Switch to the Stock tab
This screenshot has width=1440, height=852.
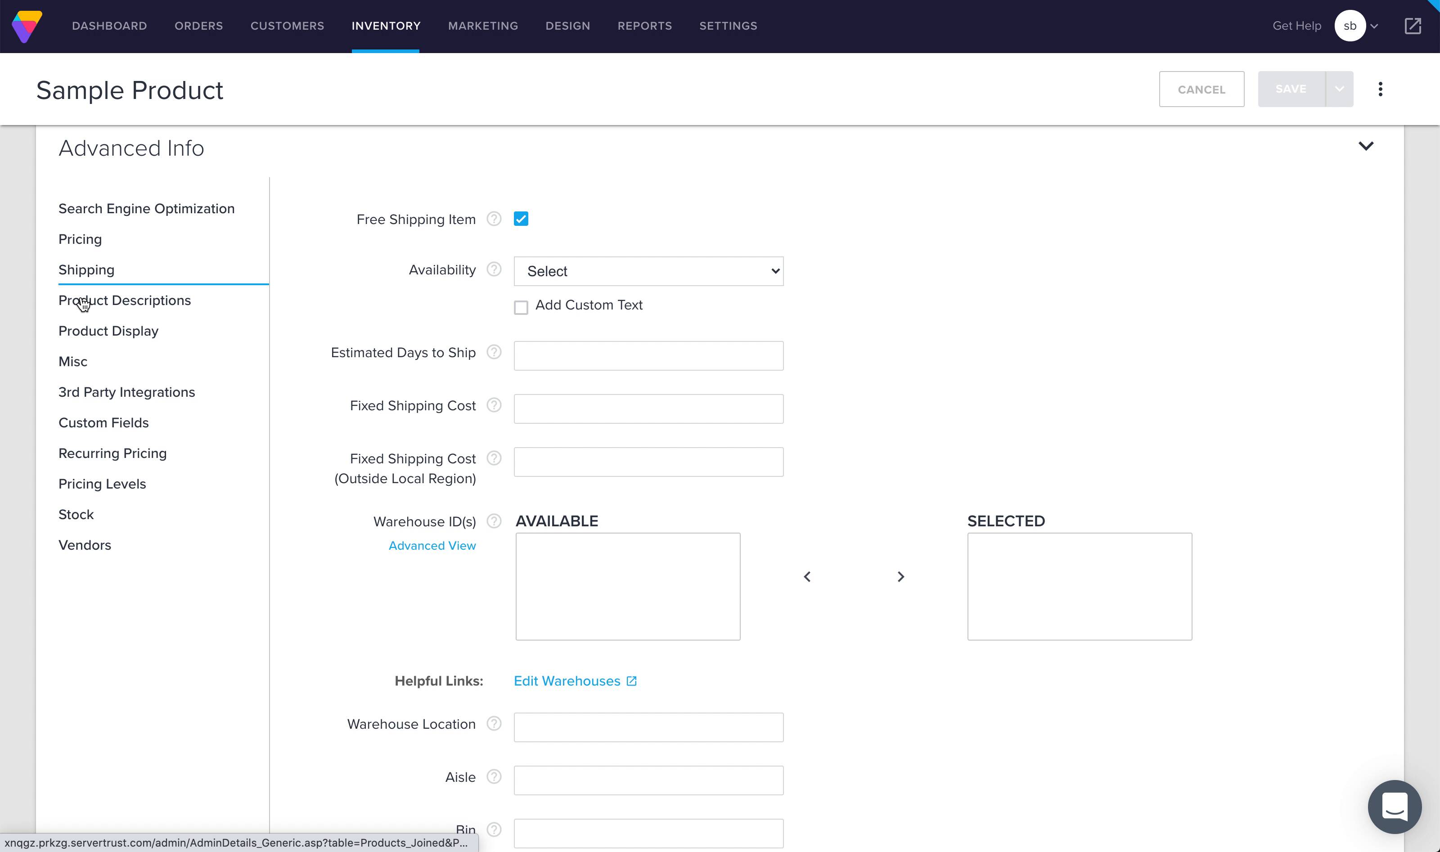(76, 515)
